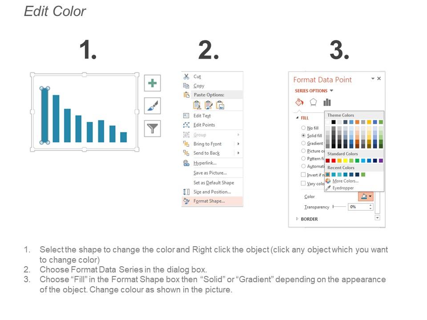The width and height of the screenshot is (427, 320).
Task: Click the Chart Elements plus icon
Action: click(x=152, y=83)
